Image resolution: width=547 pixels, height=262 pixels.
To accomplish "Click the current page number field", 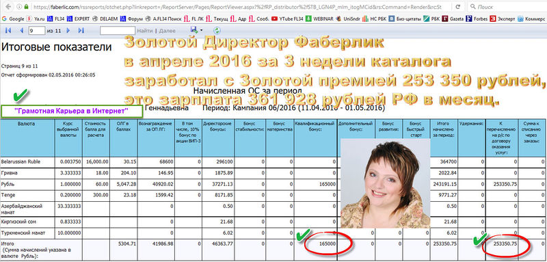I will pos(37,31).
